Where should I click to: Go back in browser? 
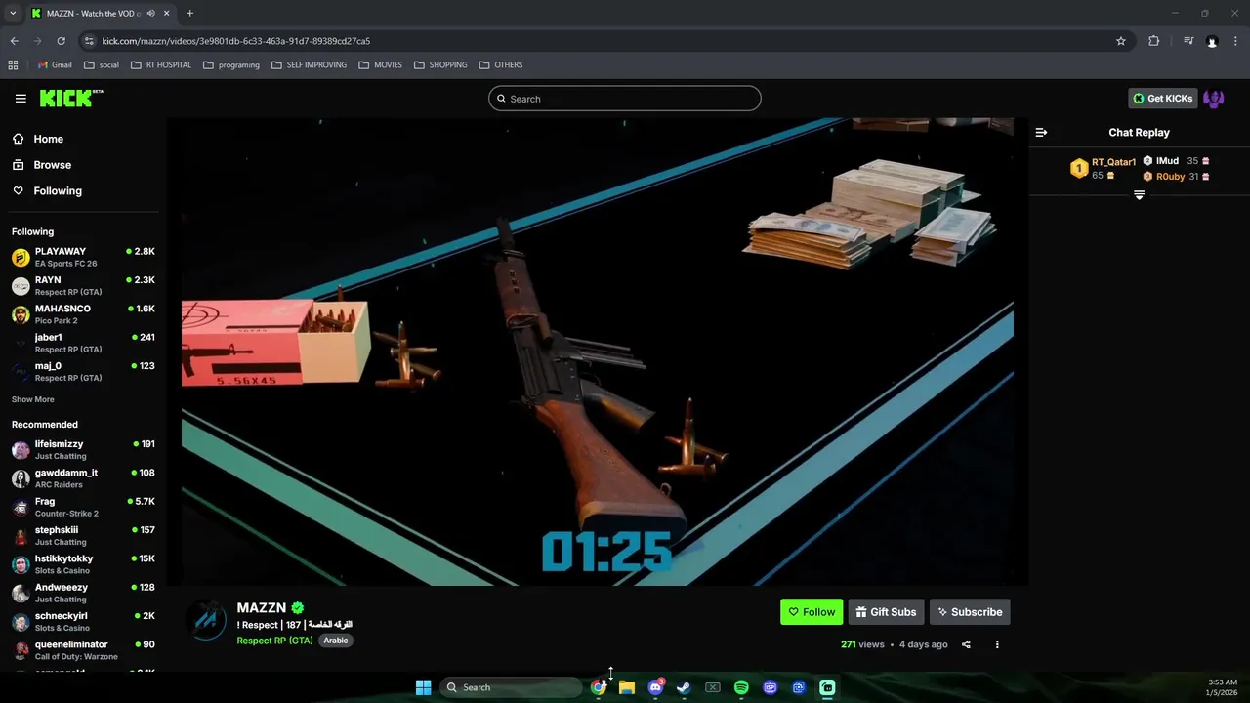tap(15, 41)
